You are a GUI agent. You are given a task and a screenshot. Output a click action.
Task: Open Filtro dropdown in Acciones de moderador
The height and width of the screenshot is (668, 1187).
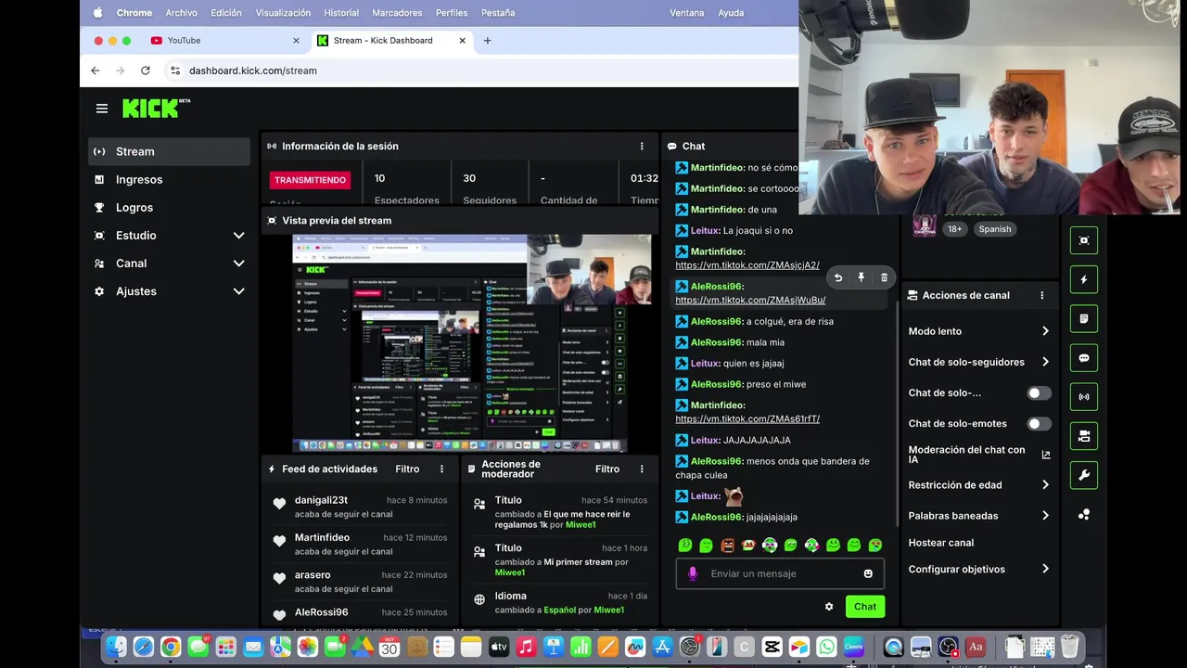(x=607, y=469)
